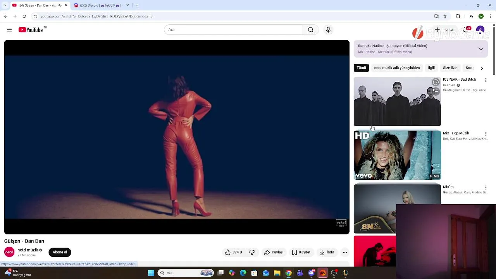Open the Chrome extensions puzzle icon
This screenshot has height=279, width=496.
tap(458, 16)
